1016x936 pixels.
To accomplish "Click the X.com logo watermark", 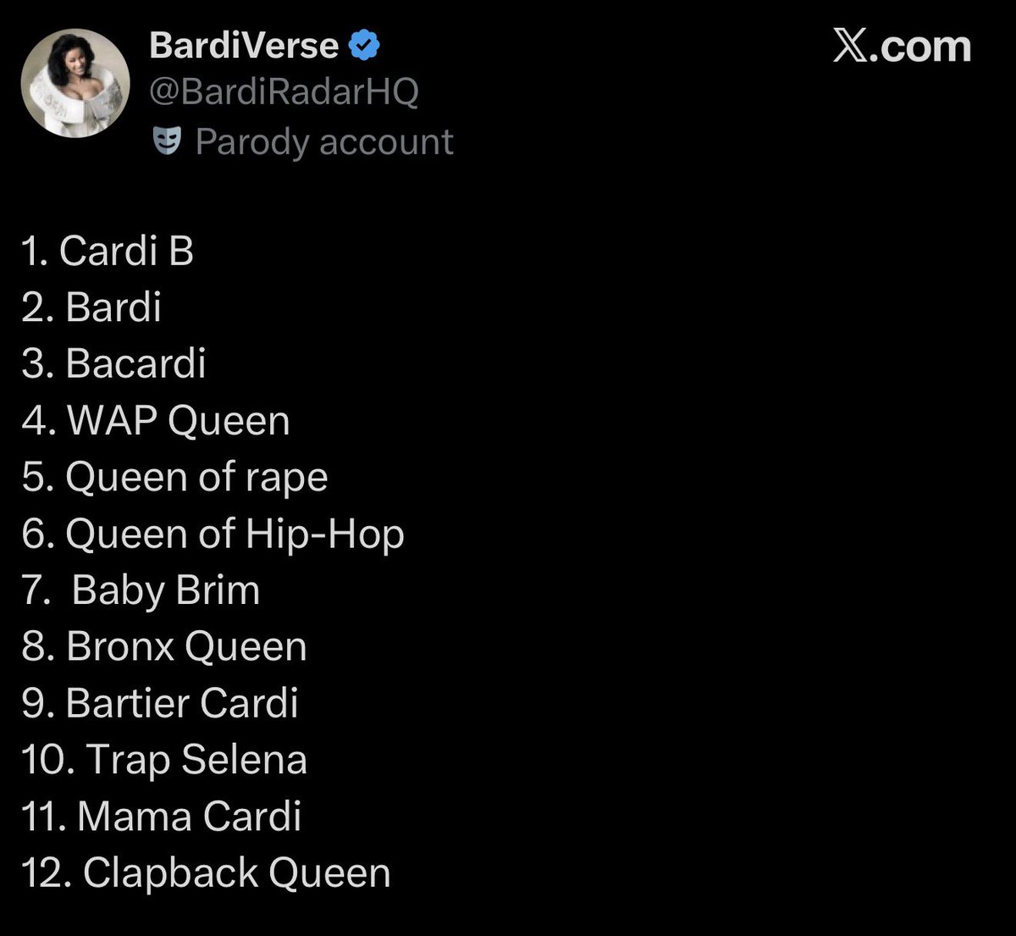I will point(902,46).
